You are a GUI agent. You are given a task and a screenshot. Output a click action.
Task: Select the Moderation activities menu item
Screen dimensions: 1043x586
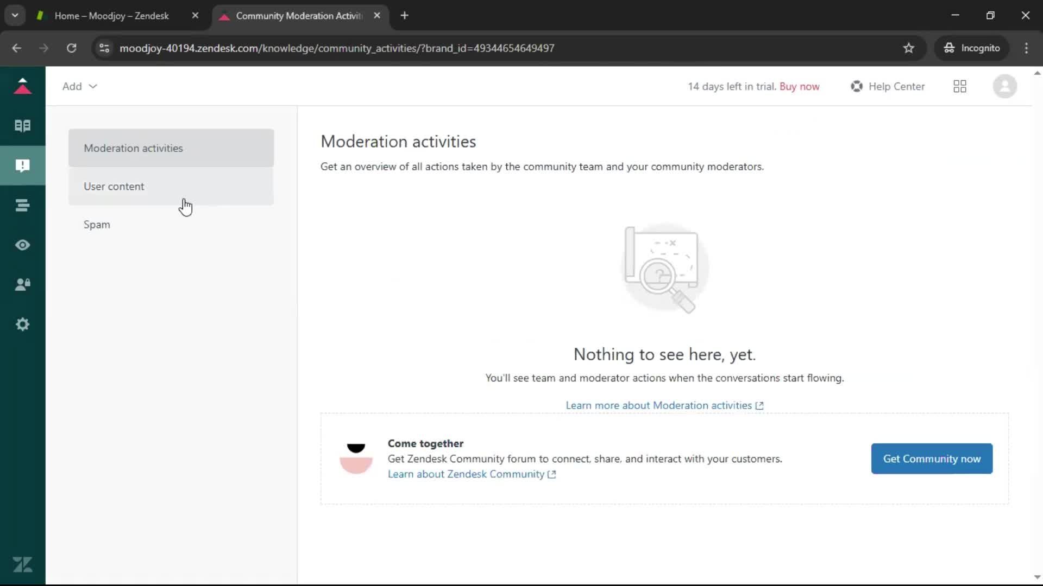click(171, 148)
